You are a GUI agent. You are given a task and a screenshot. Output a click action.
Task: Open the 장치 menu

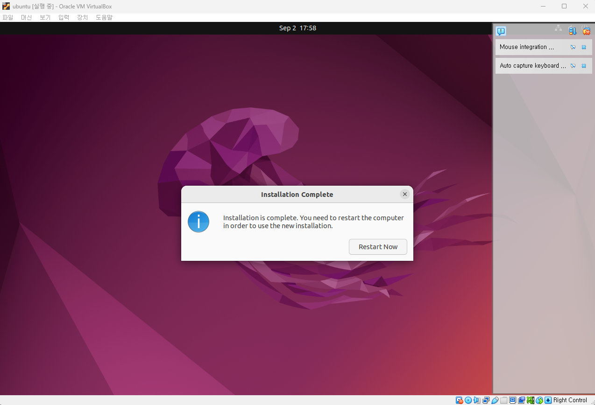[x=82, y=17]
